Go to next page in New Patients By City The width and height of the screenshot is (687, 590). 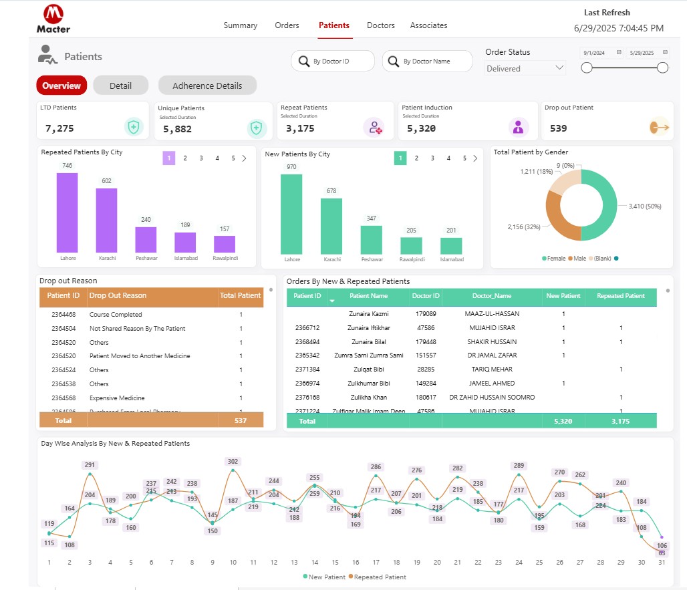coord(475,158)
